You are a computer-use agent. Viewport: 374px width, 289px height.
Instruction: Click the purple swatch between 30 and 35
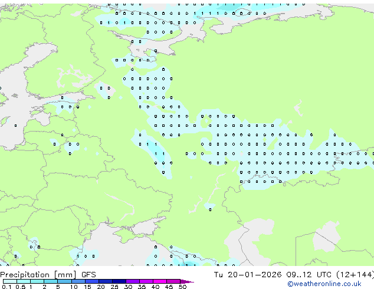coord(132,281)
